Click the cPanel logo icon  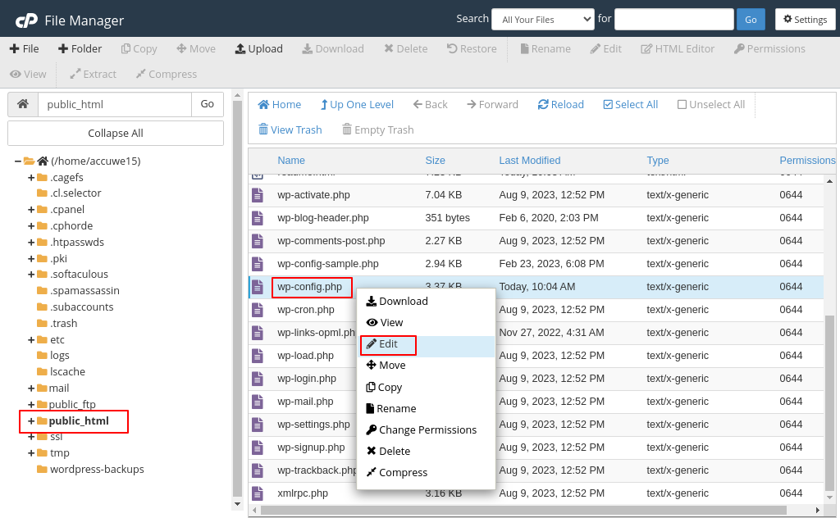pos(26,20)
